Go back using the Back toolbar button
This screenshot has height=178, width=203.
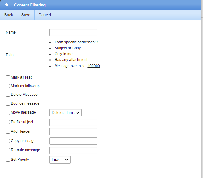point(9,15)
